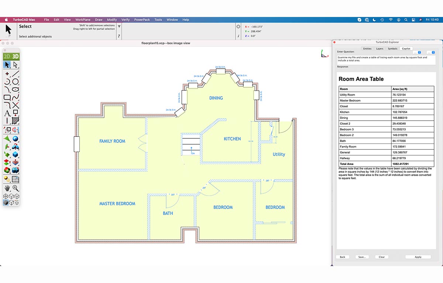Viewport: 443px width, 283px height.
Task: Select the Spline curve tool
Action: tap(16, 97)
